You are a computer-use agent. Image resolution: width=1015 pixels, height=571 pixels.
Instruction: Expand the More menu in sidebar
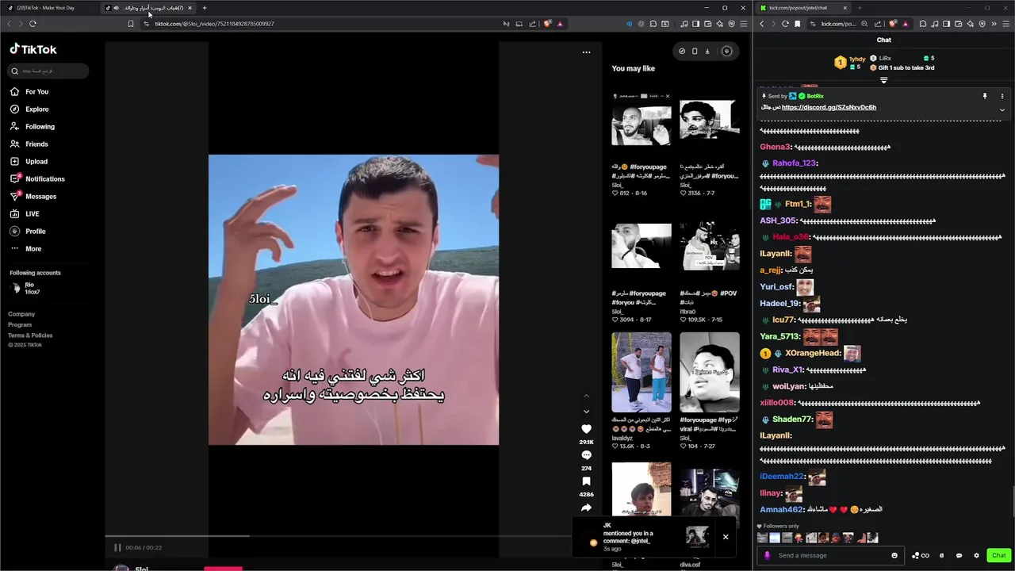point(26,249)
